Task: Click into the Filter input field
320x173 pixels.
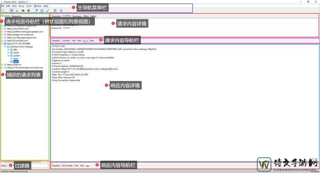Action: pyautogui.click(x=28, y=166)
